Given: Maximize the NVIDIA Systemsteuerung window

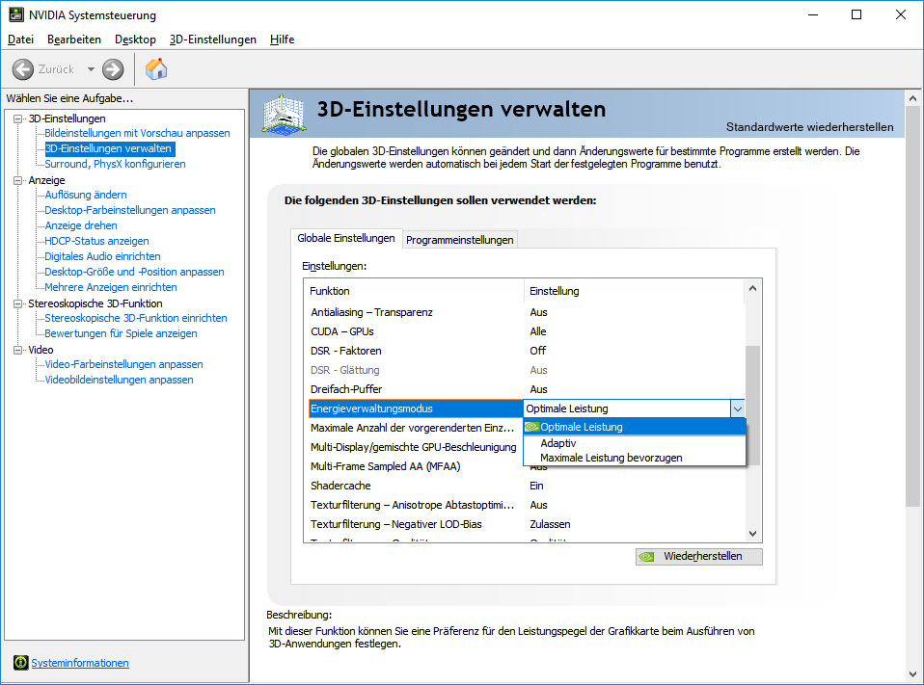Looking at the screenshot, I should [856, 14].
